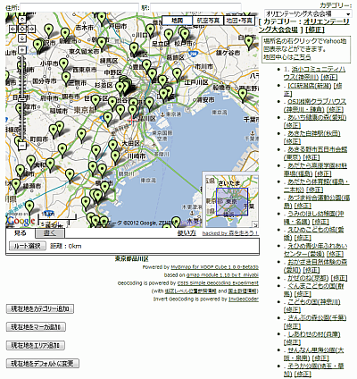357x379 pixels.
Task: Switch map type to 航空写真
Action: point(208,21)
